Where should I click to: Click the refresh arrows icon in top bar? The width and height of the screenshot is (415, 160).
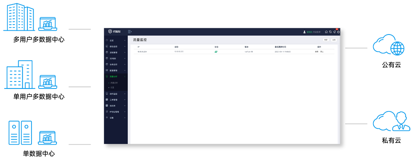330,32
